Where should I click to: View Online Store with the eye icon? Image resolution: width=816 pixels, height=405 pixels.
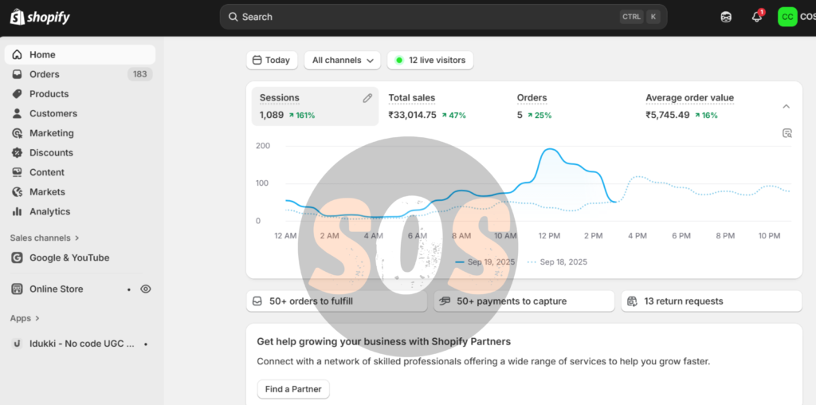click(x=146, y=289)
